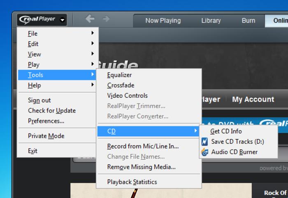This screenshot has height=198, width=288.
Task: Choose Save CD Tracks (D:)
Action: pos(238,142)
